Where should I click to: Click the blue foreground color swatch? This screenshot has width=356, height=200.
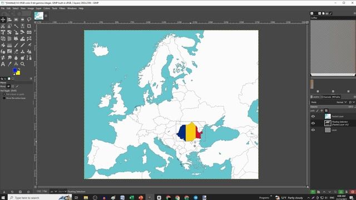[15, 71]
